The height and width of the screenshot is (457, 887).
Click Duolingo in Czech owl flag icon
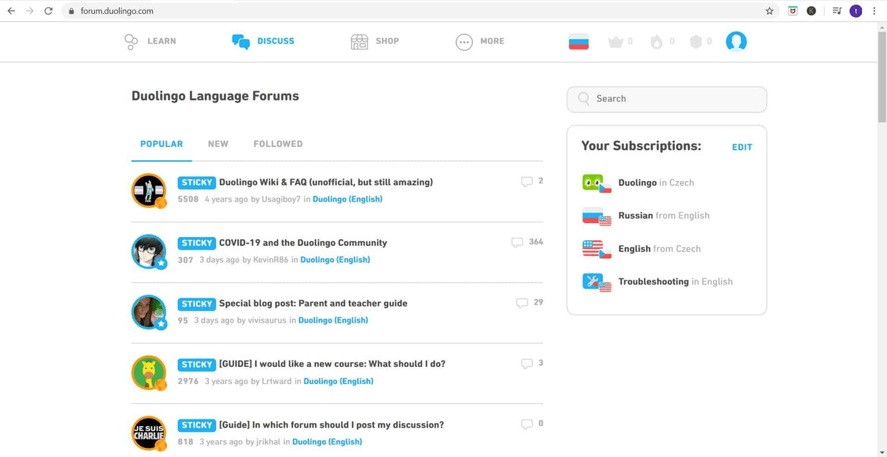tap(597, 183)
